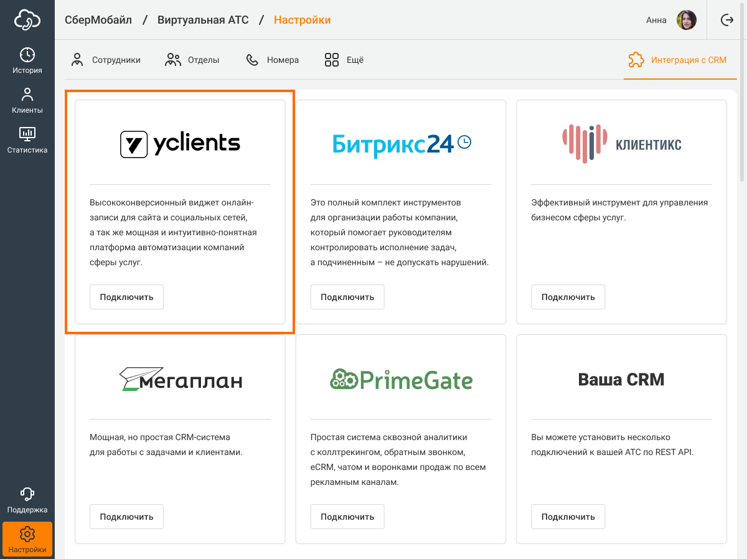Open the Поддержка headset icon
This screenshot has height=559, width=747.
point(27,494)
